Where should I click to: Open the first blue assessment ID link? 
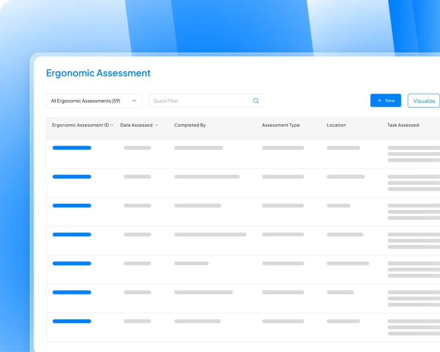tap(71, 147)
